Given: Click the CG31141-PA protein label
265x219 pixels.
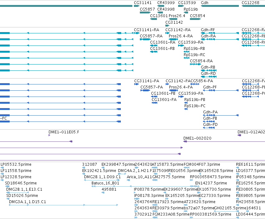Looking at the screenshot, I should (147, 81).
